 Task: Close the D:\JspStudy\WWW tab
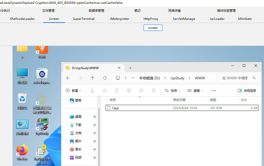(119, 68)
